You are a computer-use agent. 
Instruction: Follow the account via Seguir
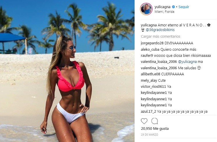[184, 7]
